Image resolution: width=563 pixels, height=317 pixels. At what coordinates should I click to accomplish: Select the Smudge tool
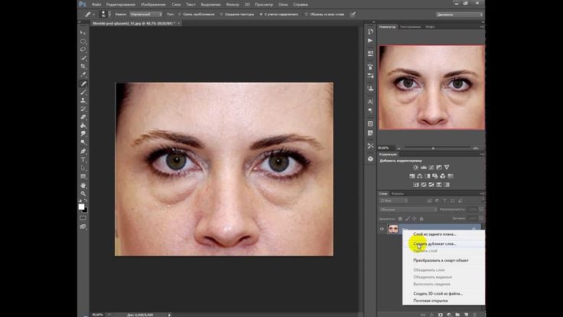click(83, 134)
